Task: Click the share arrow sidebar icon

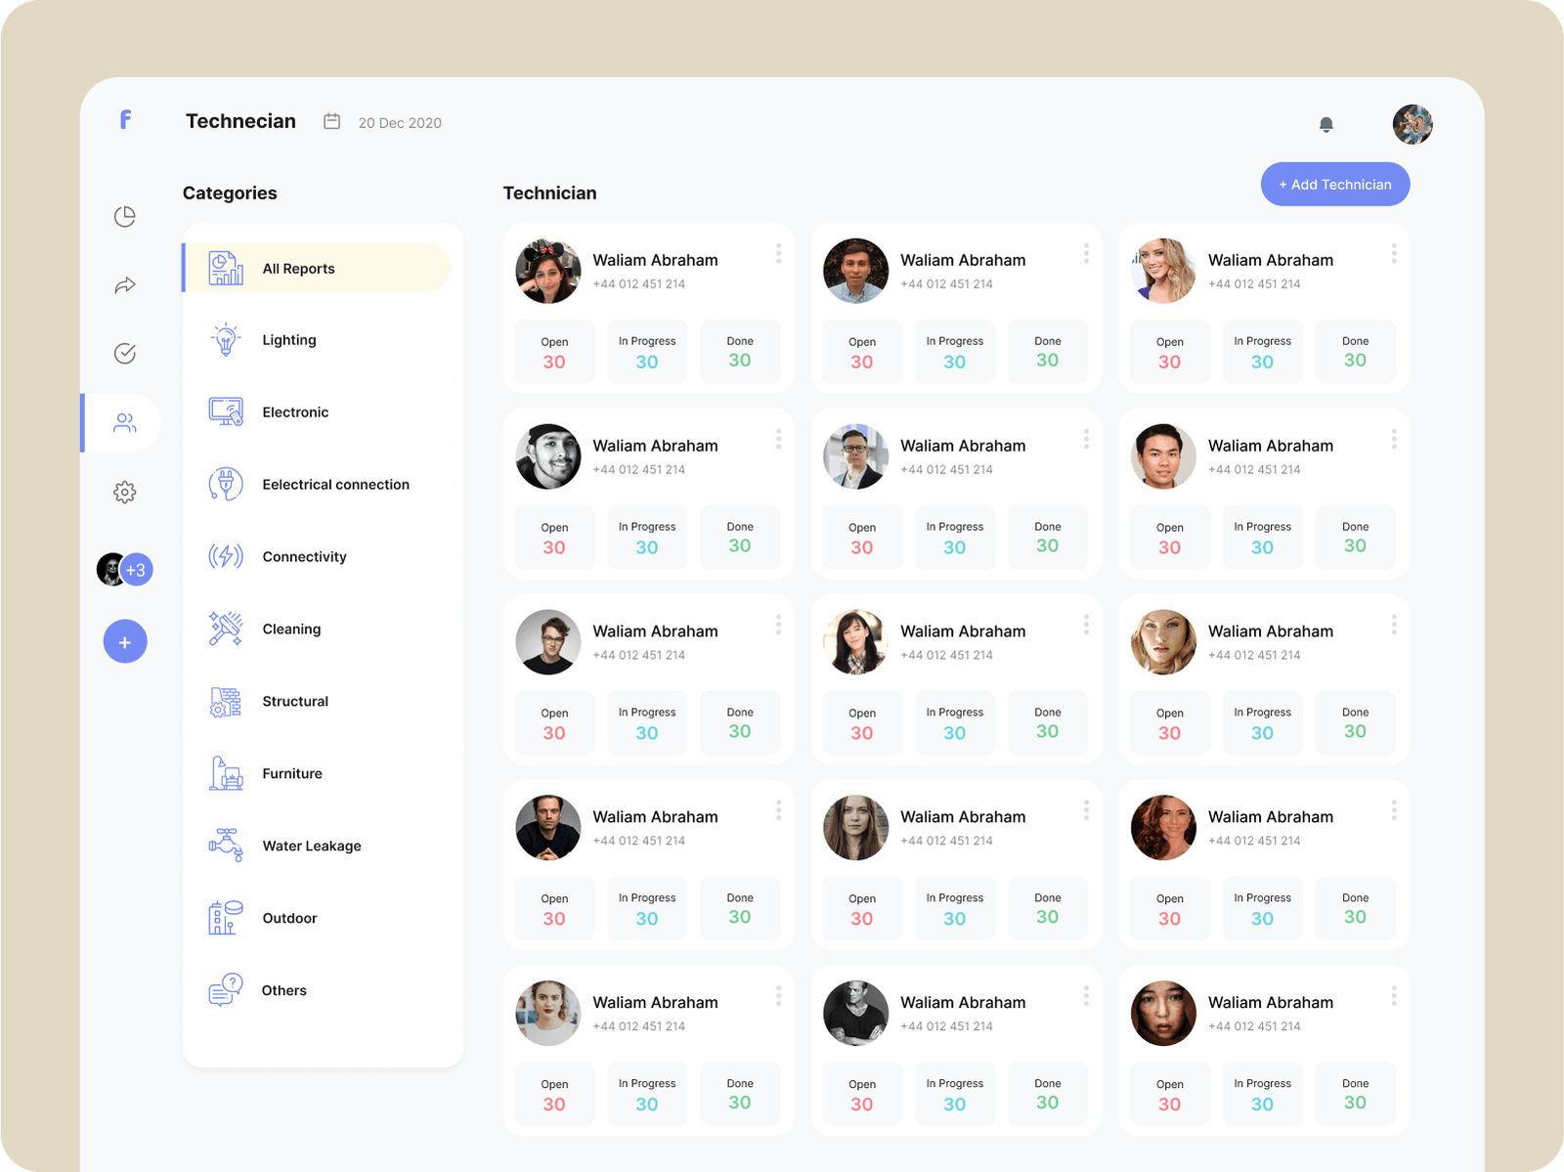Action: [125, 285]
